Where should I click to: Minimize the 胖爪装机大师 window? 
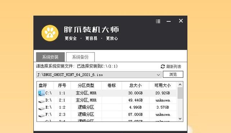[x=169, y=21]
